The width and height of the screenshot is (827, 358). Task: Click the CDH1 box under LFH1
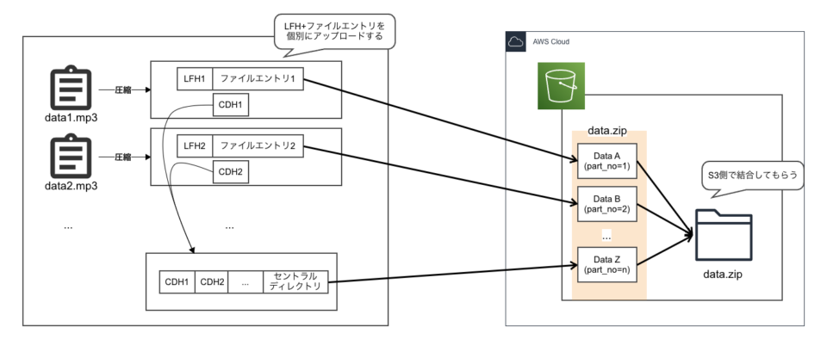pyautogui.click(x=230, y=104)
